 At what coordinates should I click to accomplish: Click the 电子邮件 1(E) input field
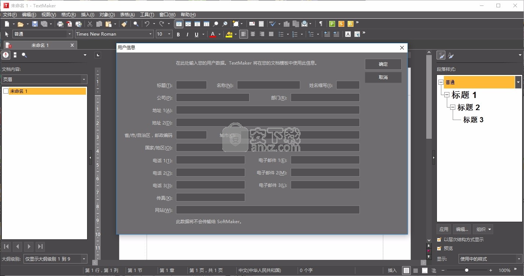coord(325,160)
